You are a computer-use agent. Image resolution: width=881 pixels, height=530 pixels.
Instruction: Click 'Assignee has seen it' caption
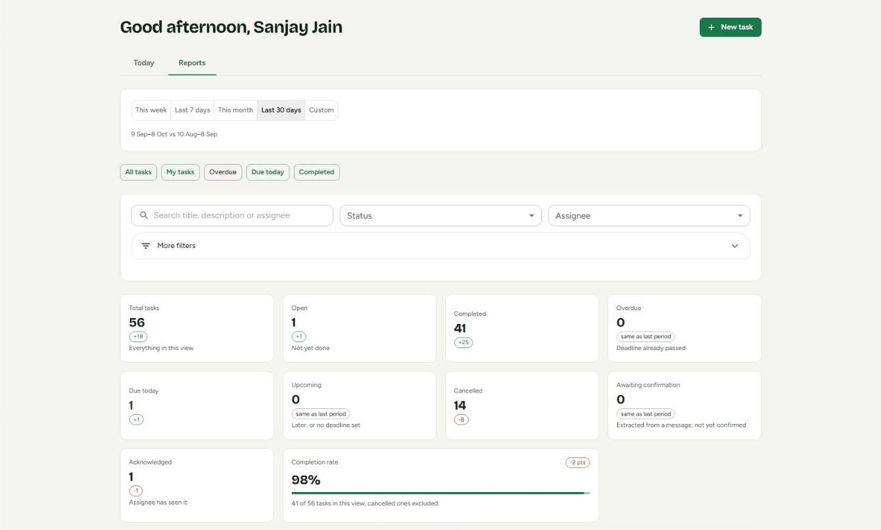(158, 503)
